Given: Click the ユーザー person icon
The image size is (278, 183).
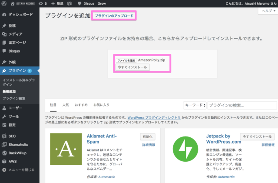Looking at the screenshot, I should click(x=4, y=108).
